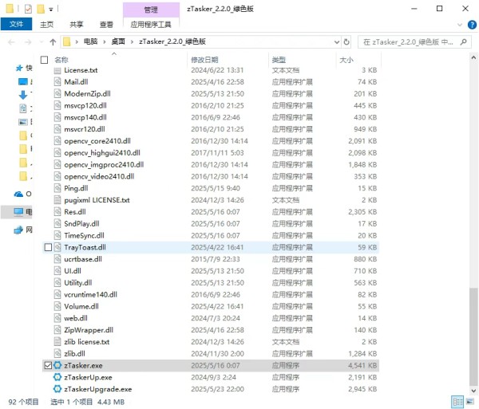Click the Res.dll file icon
The height and width of the screenshot is (409, 479).
pos(57,211)
